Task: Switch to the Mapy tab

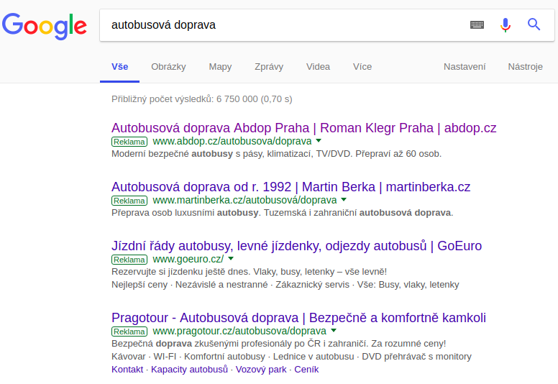Action: coord(220,67)
